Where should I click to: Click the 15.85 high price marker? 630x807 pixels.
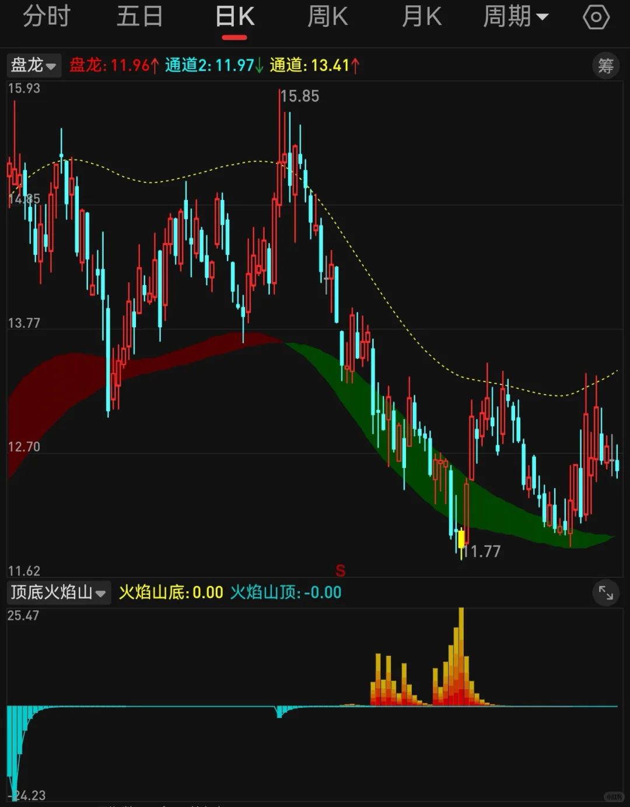click(x=300, y=96)
